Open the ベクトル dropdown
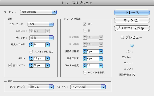 pos(88,87)
